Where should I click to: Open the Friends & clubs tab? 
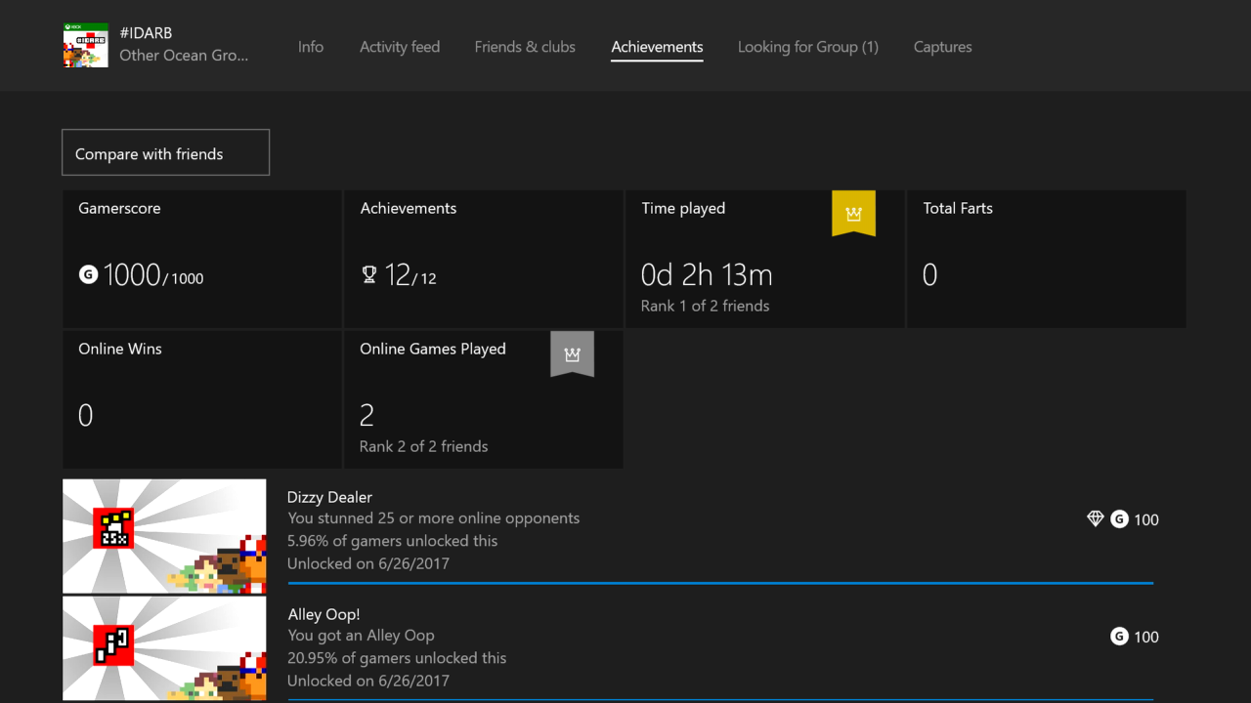[x=525, y=47]
